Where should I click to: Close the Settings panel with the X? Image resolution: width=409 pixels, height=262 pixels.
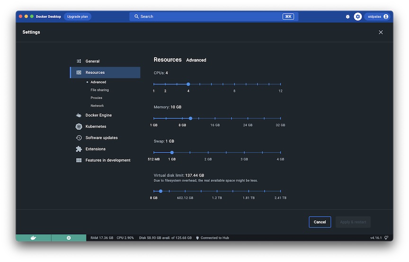tap(381, 32)
